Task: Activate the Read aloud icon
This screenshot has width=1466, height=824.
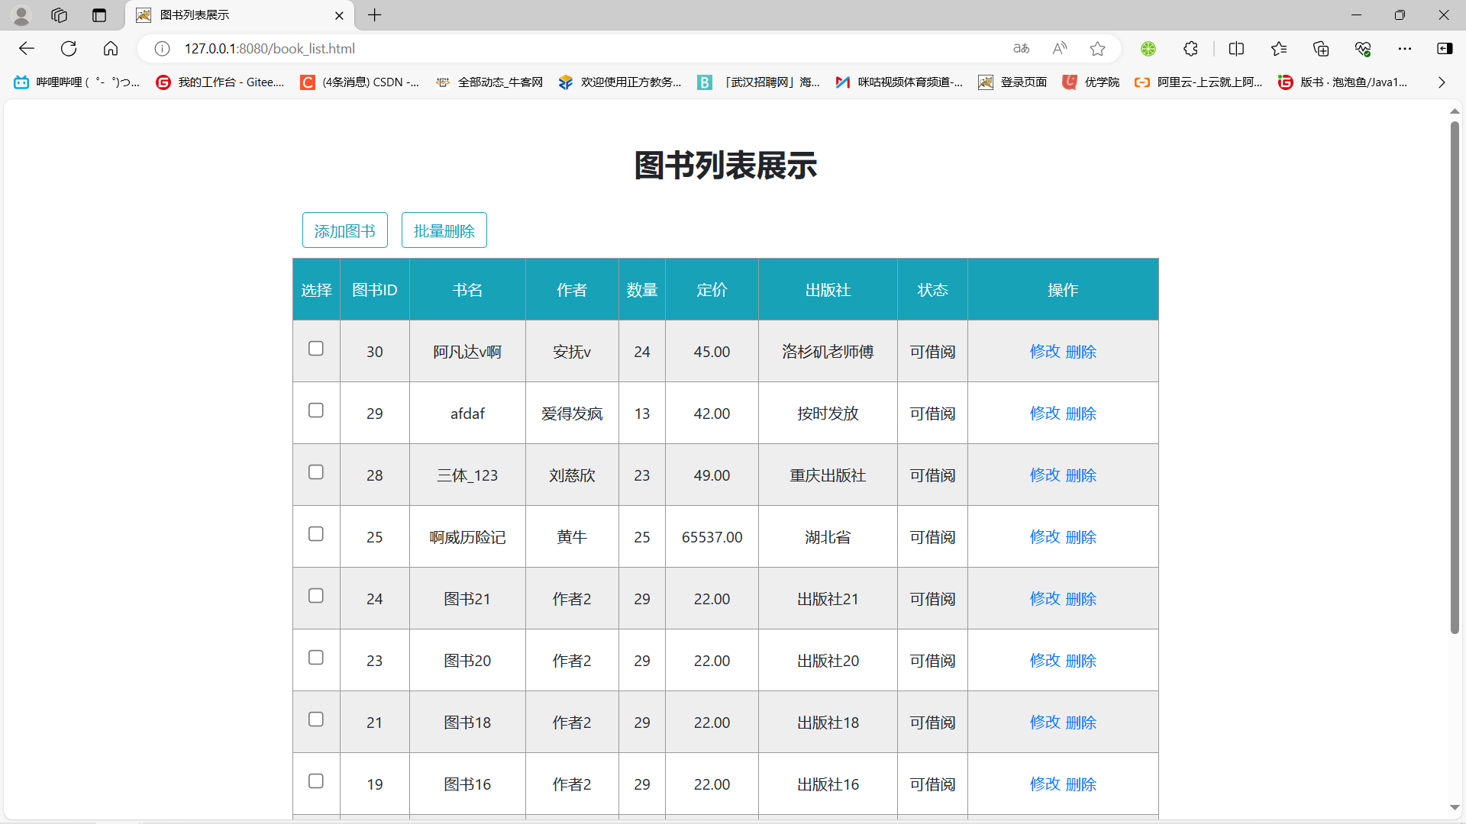Action: pos(1059,49)
